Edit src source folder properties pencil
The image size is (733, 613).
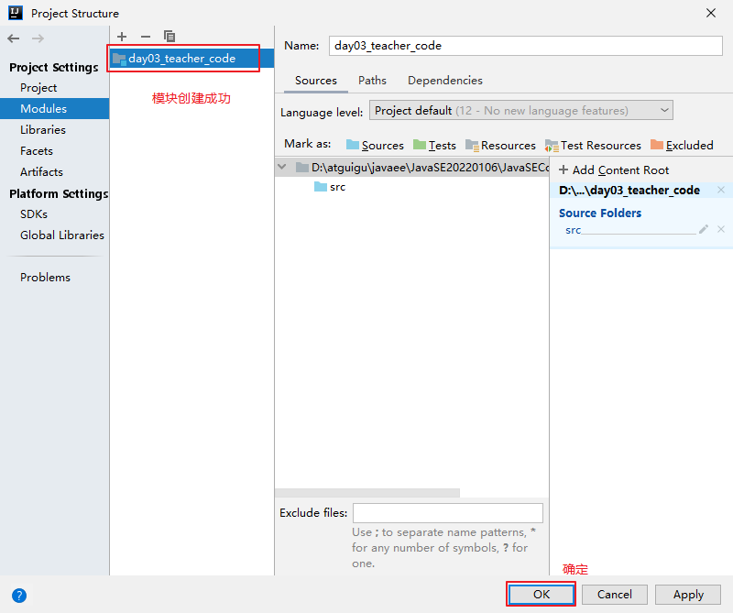click(x=704, y=229)
